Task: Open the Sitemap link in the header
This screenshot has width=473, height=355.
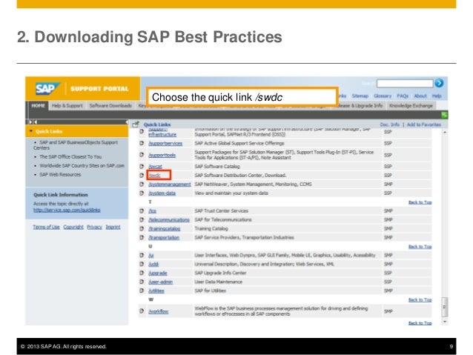Action: pos(360,96)
